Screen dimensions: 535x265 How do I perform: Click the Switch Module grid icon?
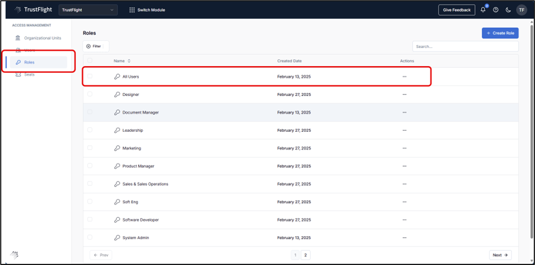pyautogui.click(x=132, y=10)
